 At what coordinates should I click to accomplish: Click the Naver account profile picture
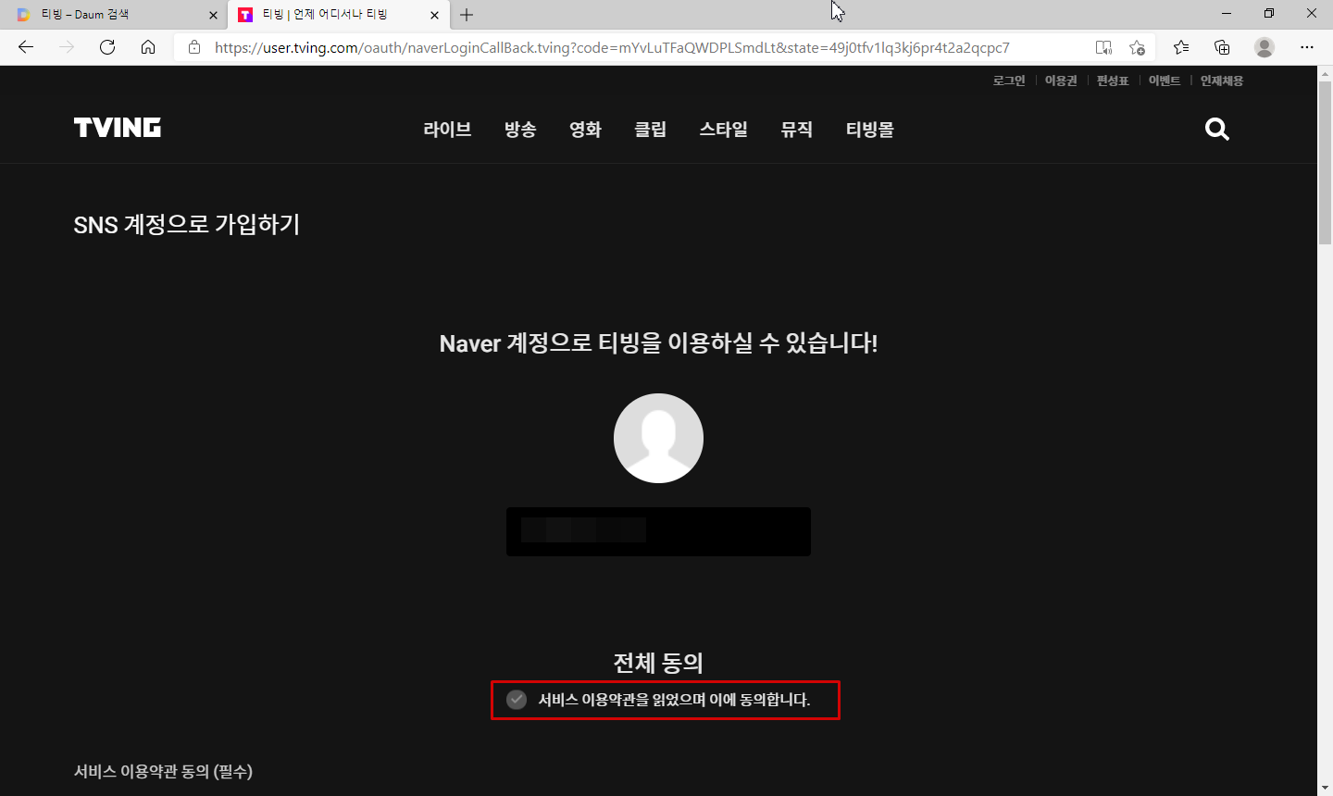[658, 438]
